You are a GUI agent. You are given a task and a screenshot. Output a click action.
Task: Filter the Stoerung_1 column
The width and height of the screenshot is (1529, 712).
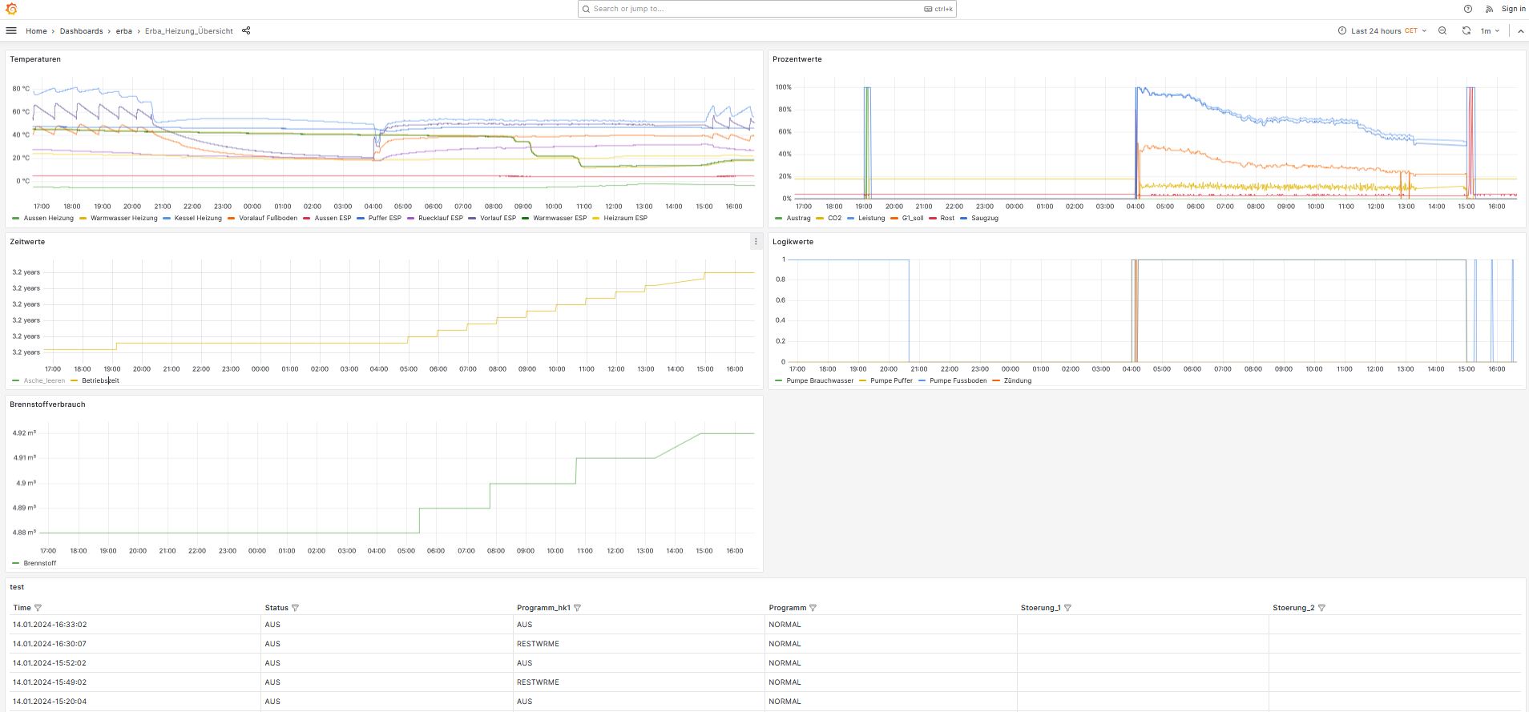pos(1067,608)
